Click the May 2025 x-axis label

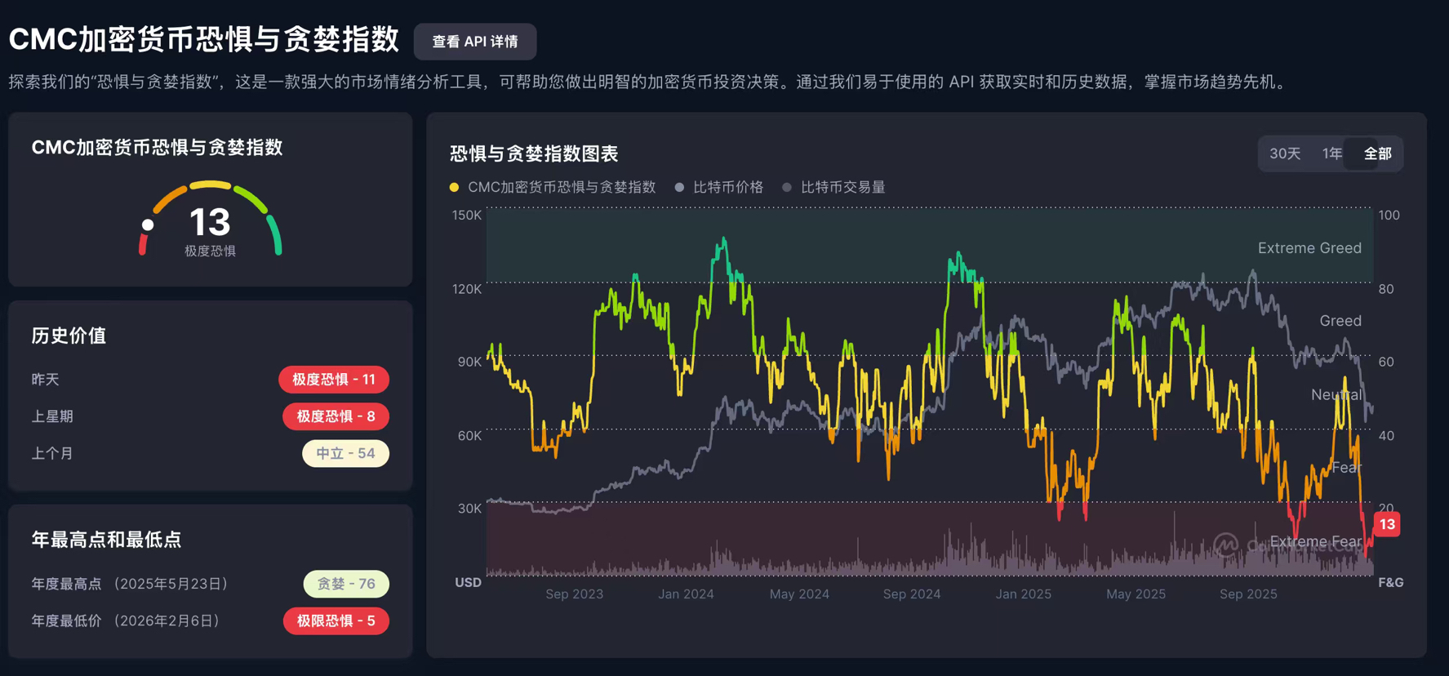click(x=1136, y=594)
